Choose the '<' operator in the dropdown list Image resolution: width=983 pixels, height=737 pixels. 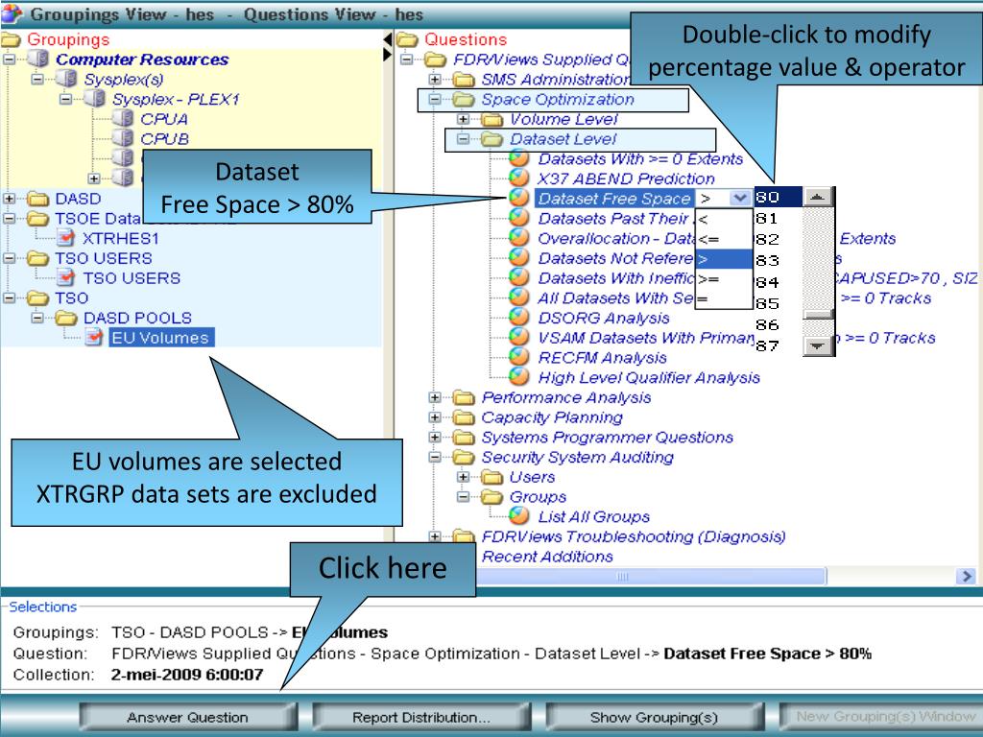click(x=724, y=219)
